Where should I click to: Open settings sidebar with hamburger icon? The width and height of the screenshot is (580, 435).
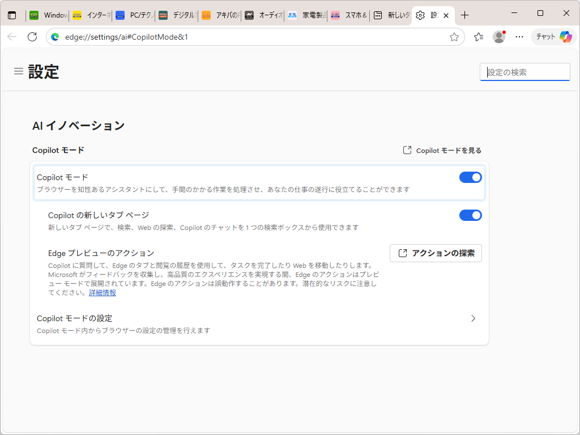click(x=18, y=71)
